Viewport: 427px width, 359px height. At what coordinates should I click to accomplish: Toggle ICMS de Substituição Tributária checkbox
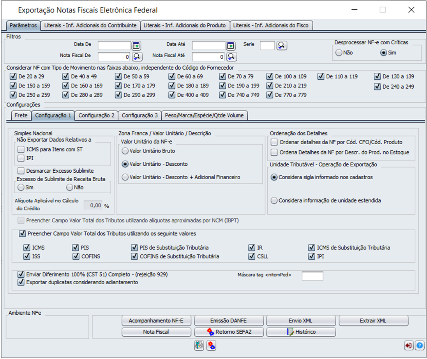coord(312,247)
